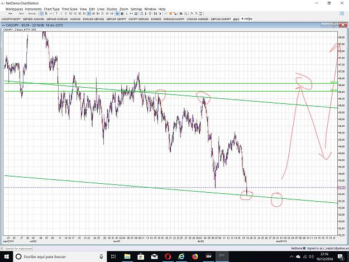349x262 pixels.
Task: Click the alert bell icon
Action: pyautogui.click(x=142, y=13)
